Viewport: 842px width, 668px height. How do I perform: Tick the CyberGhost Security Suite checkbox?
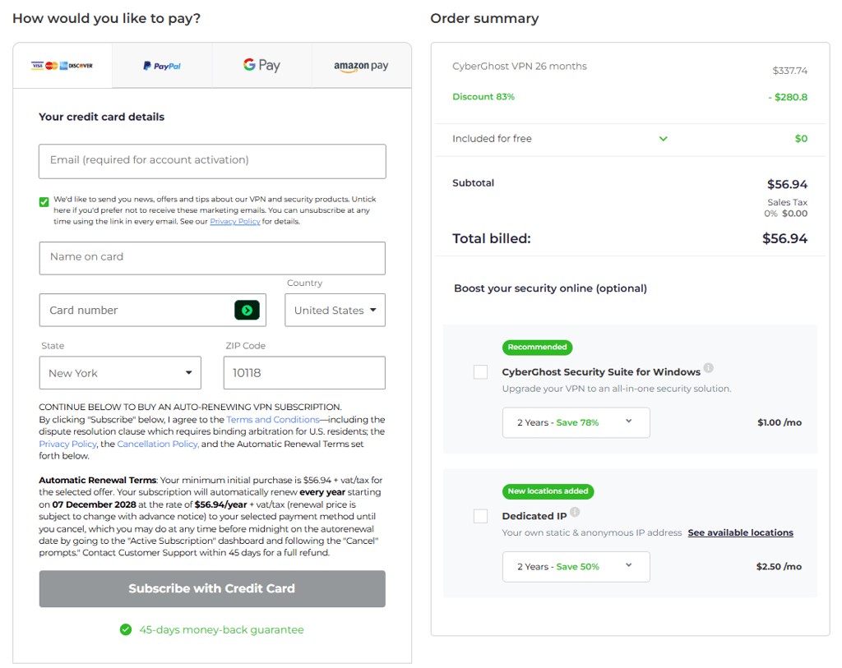(480, 372)
